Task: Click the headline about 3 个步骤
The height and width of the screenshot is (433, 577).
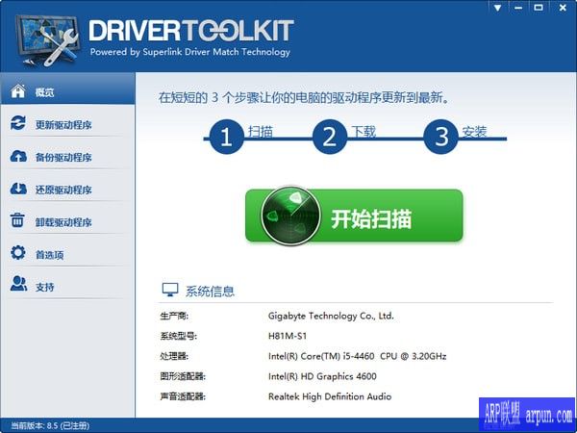Action: pos(304,98)
